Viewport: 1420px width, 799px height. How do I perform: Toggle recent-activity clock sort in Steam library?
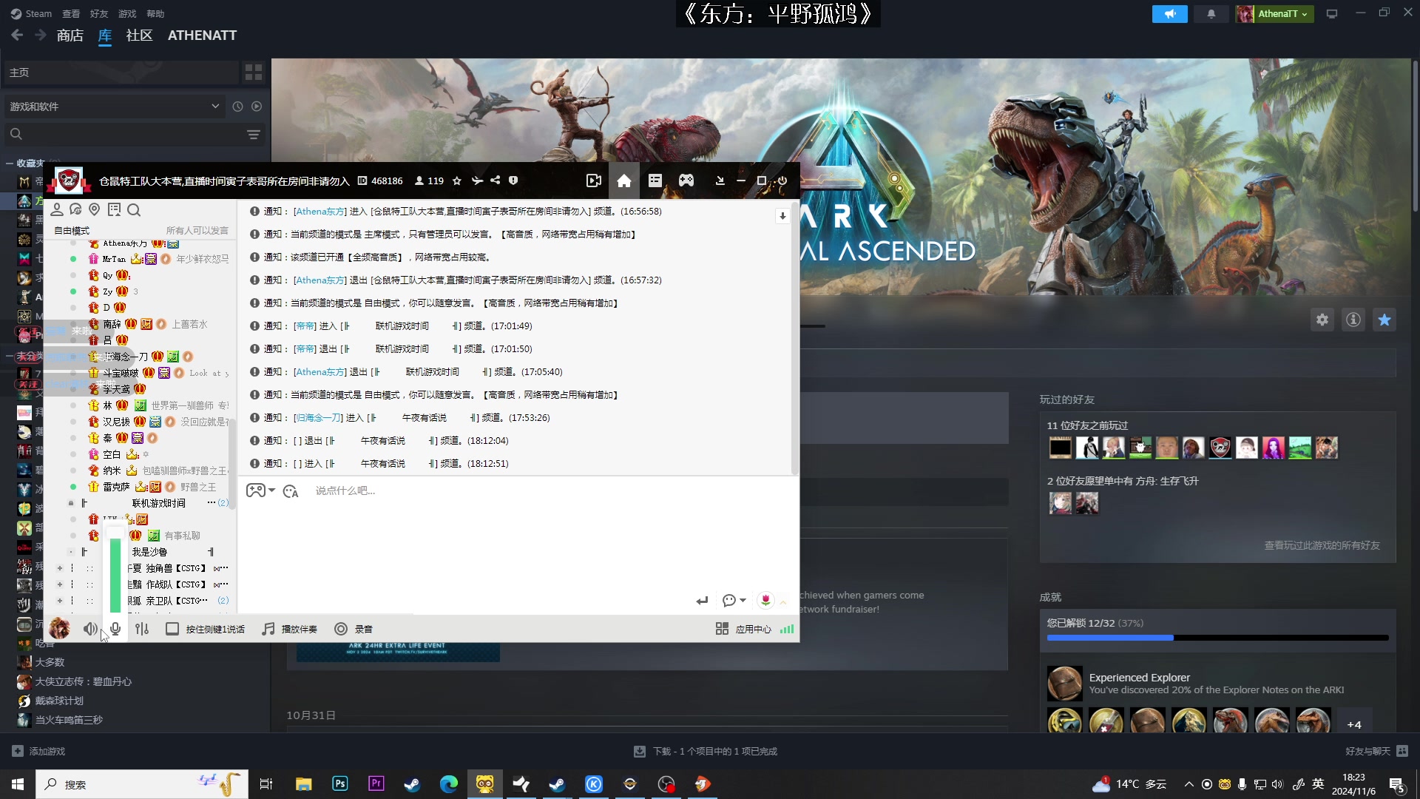tap(237, 107)
